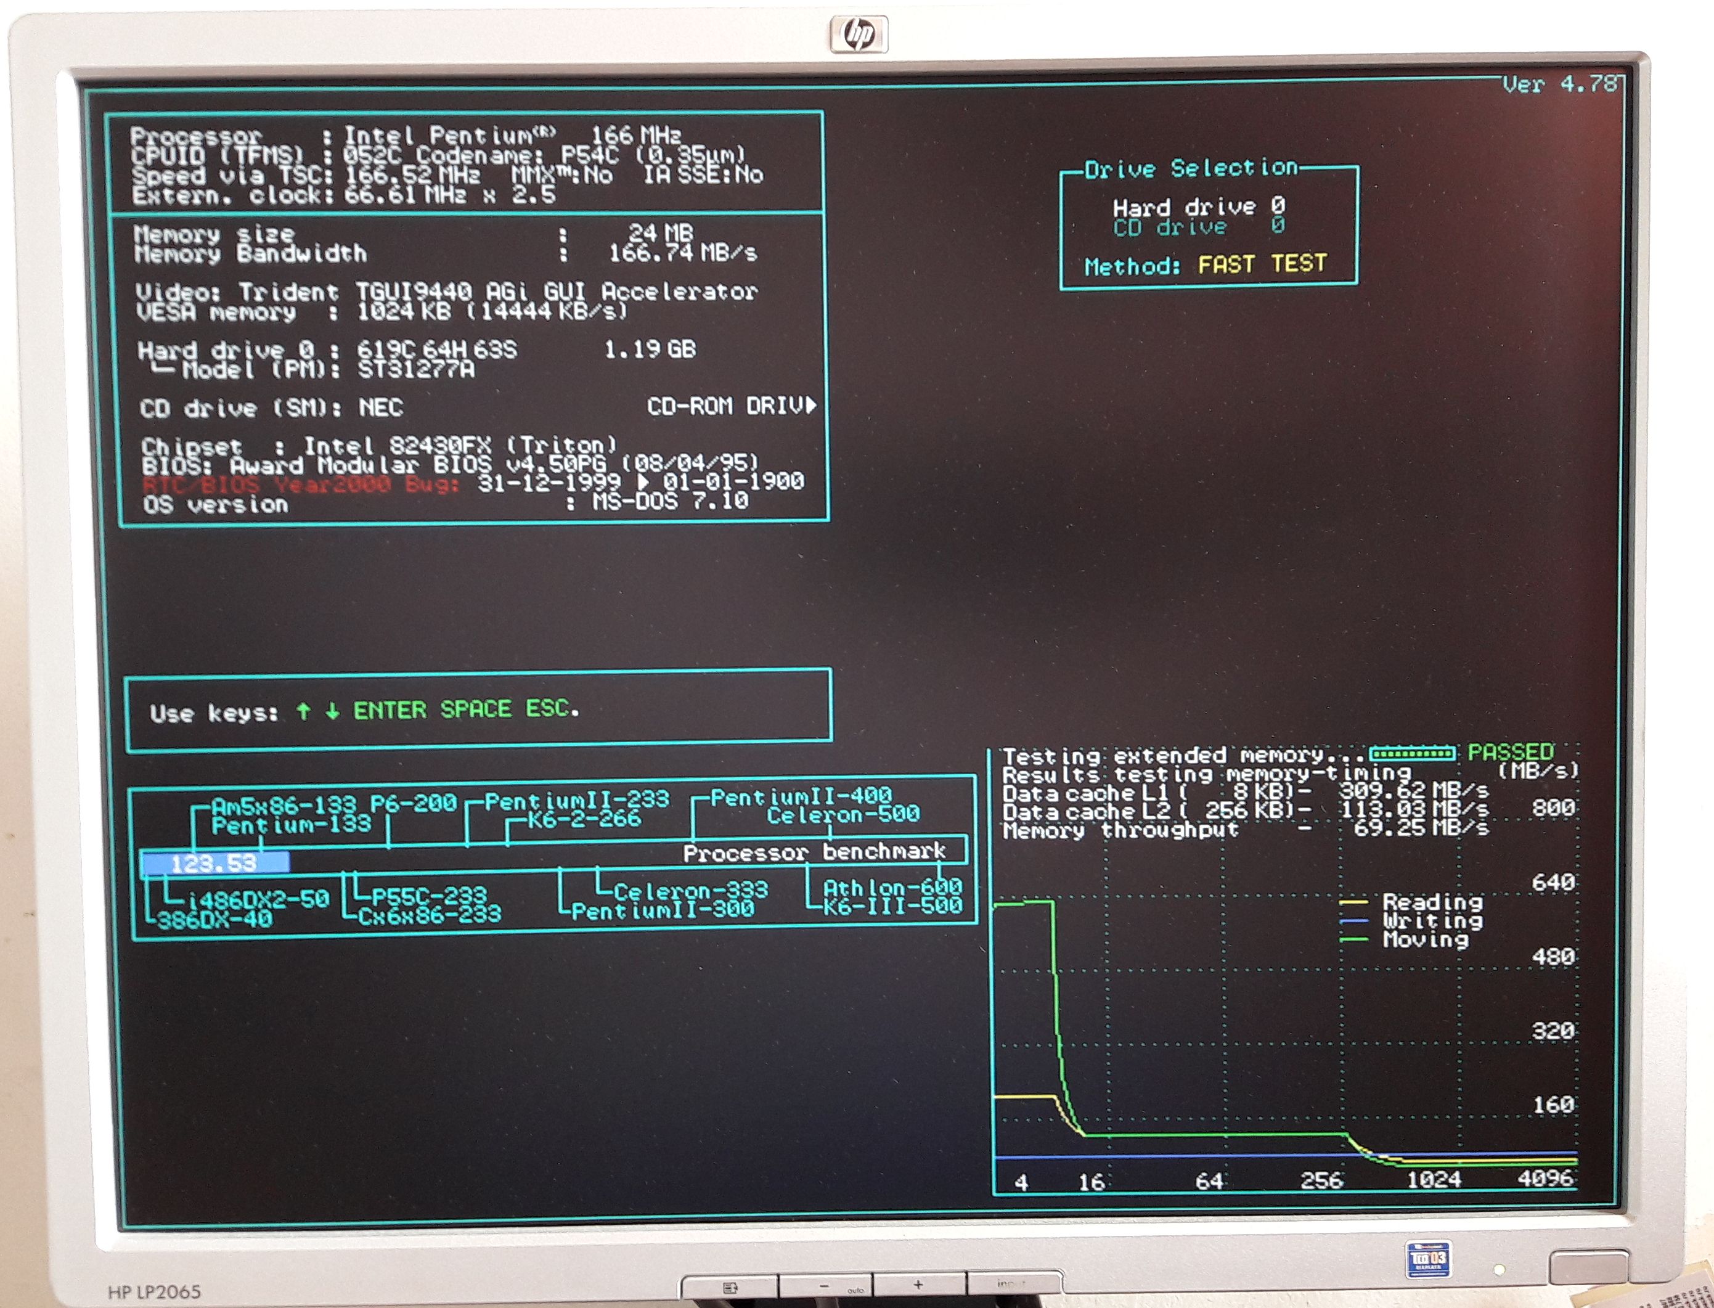
Task: Click the monitor plus button
Action: [x=920, y=1285]
